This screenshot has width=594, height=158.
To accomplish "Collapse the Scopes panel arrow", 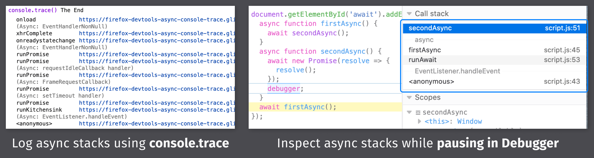I will click(409, 98).
